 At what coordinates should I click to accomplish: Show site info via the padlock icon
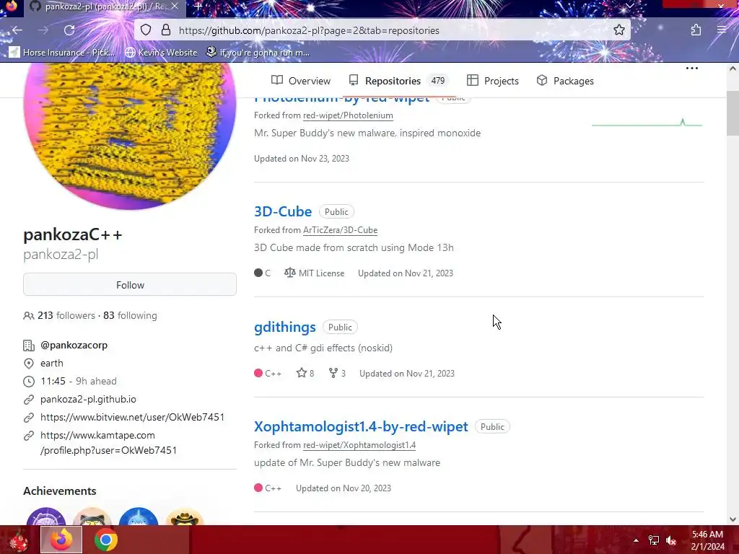click(166, 30)
